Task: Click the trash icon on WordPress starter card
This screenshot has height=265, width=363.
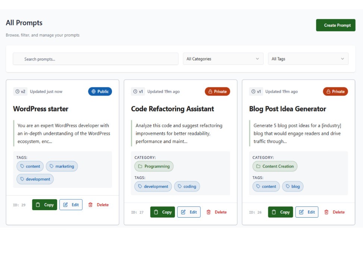Action: [x=90, y=205]
